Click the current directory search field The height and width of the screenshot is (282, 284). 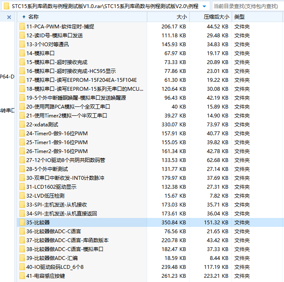(248, 6)
